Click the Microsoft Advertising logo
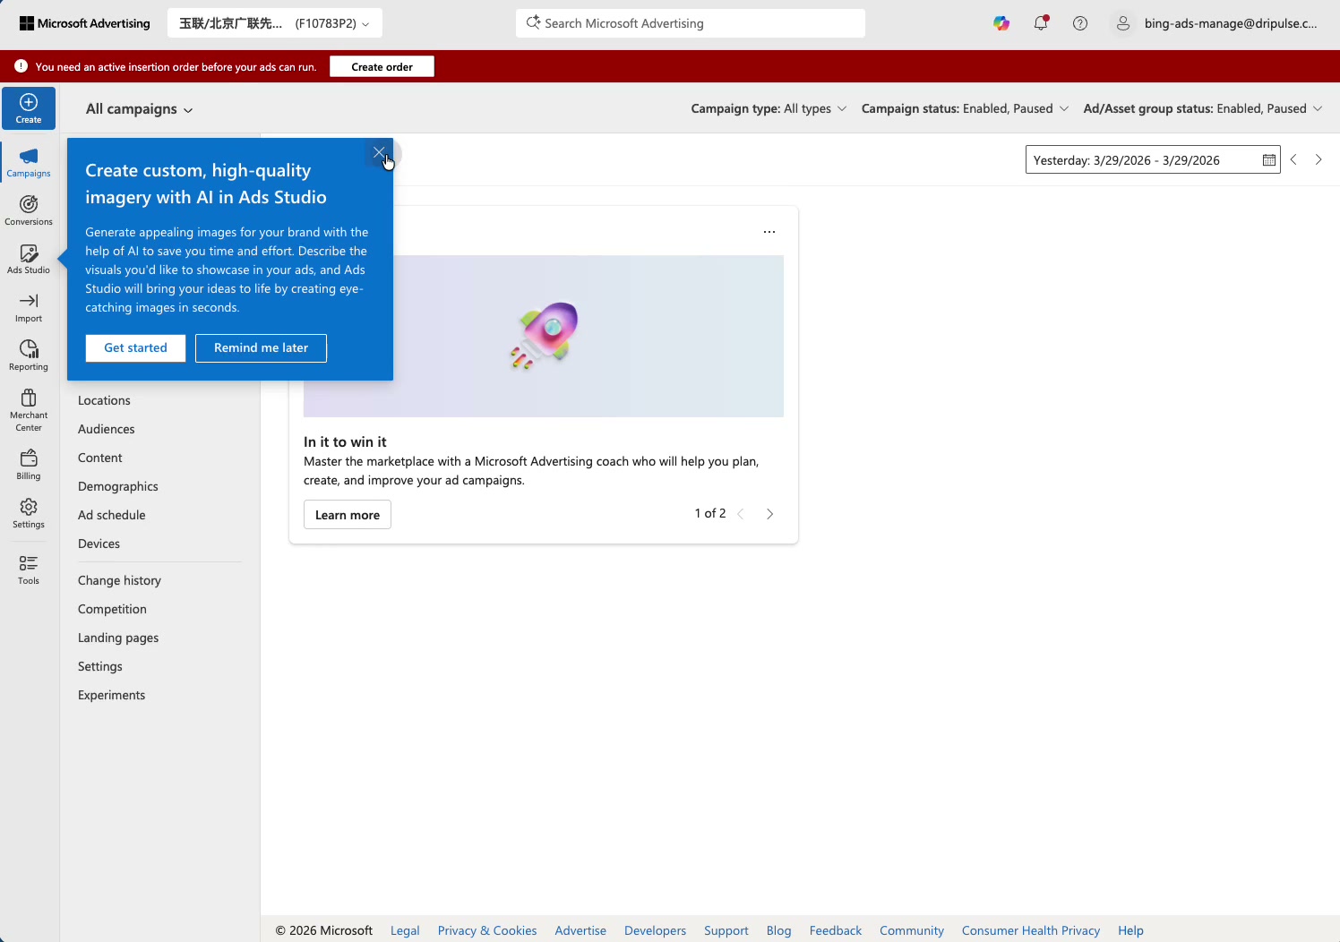Screen dimensions: 1340x942 pos(85,23)
